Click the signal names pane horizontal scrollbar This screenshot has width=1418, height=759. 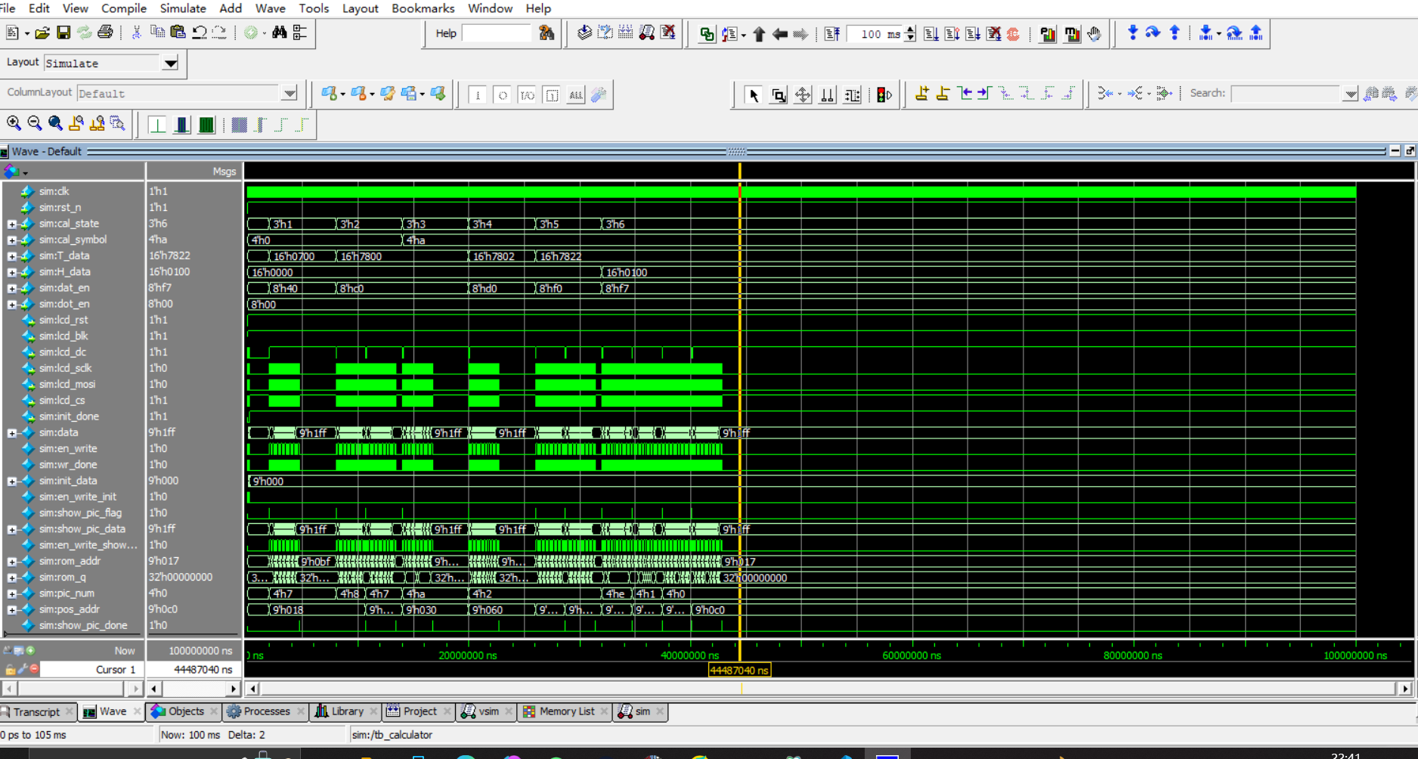click(72, 689)
